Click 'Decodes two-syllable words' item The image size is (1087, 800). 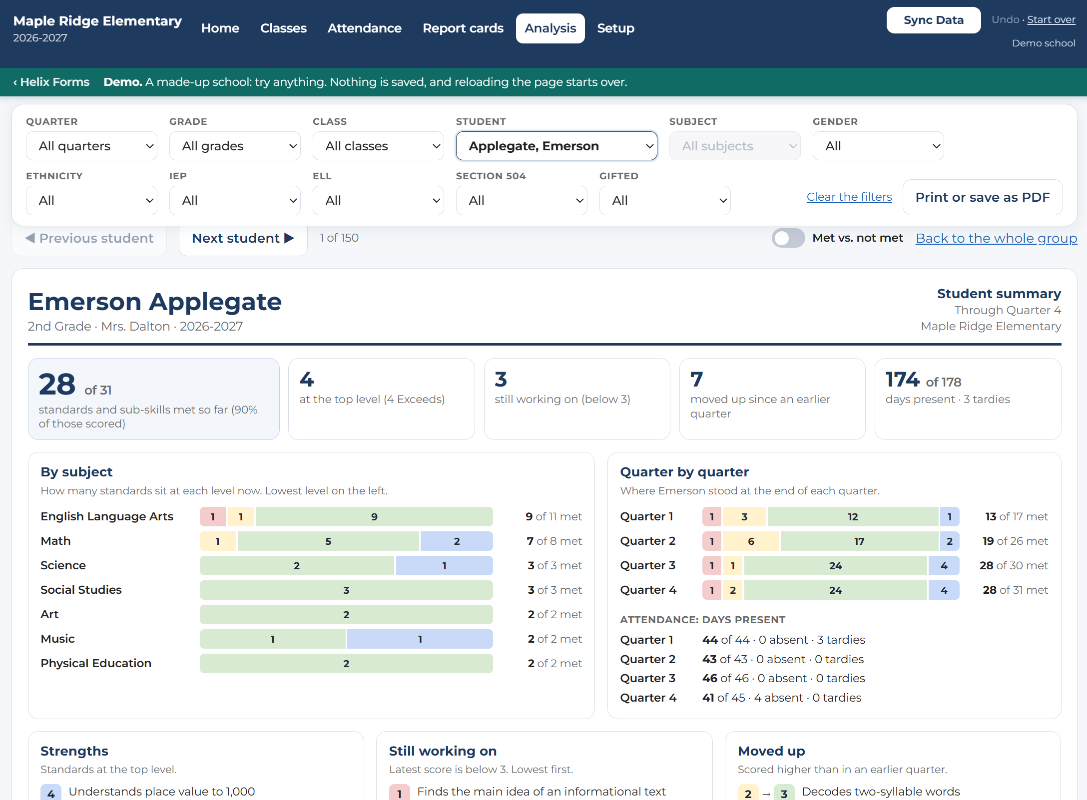[881, 792]
